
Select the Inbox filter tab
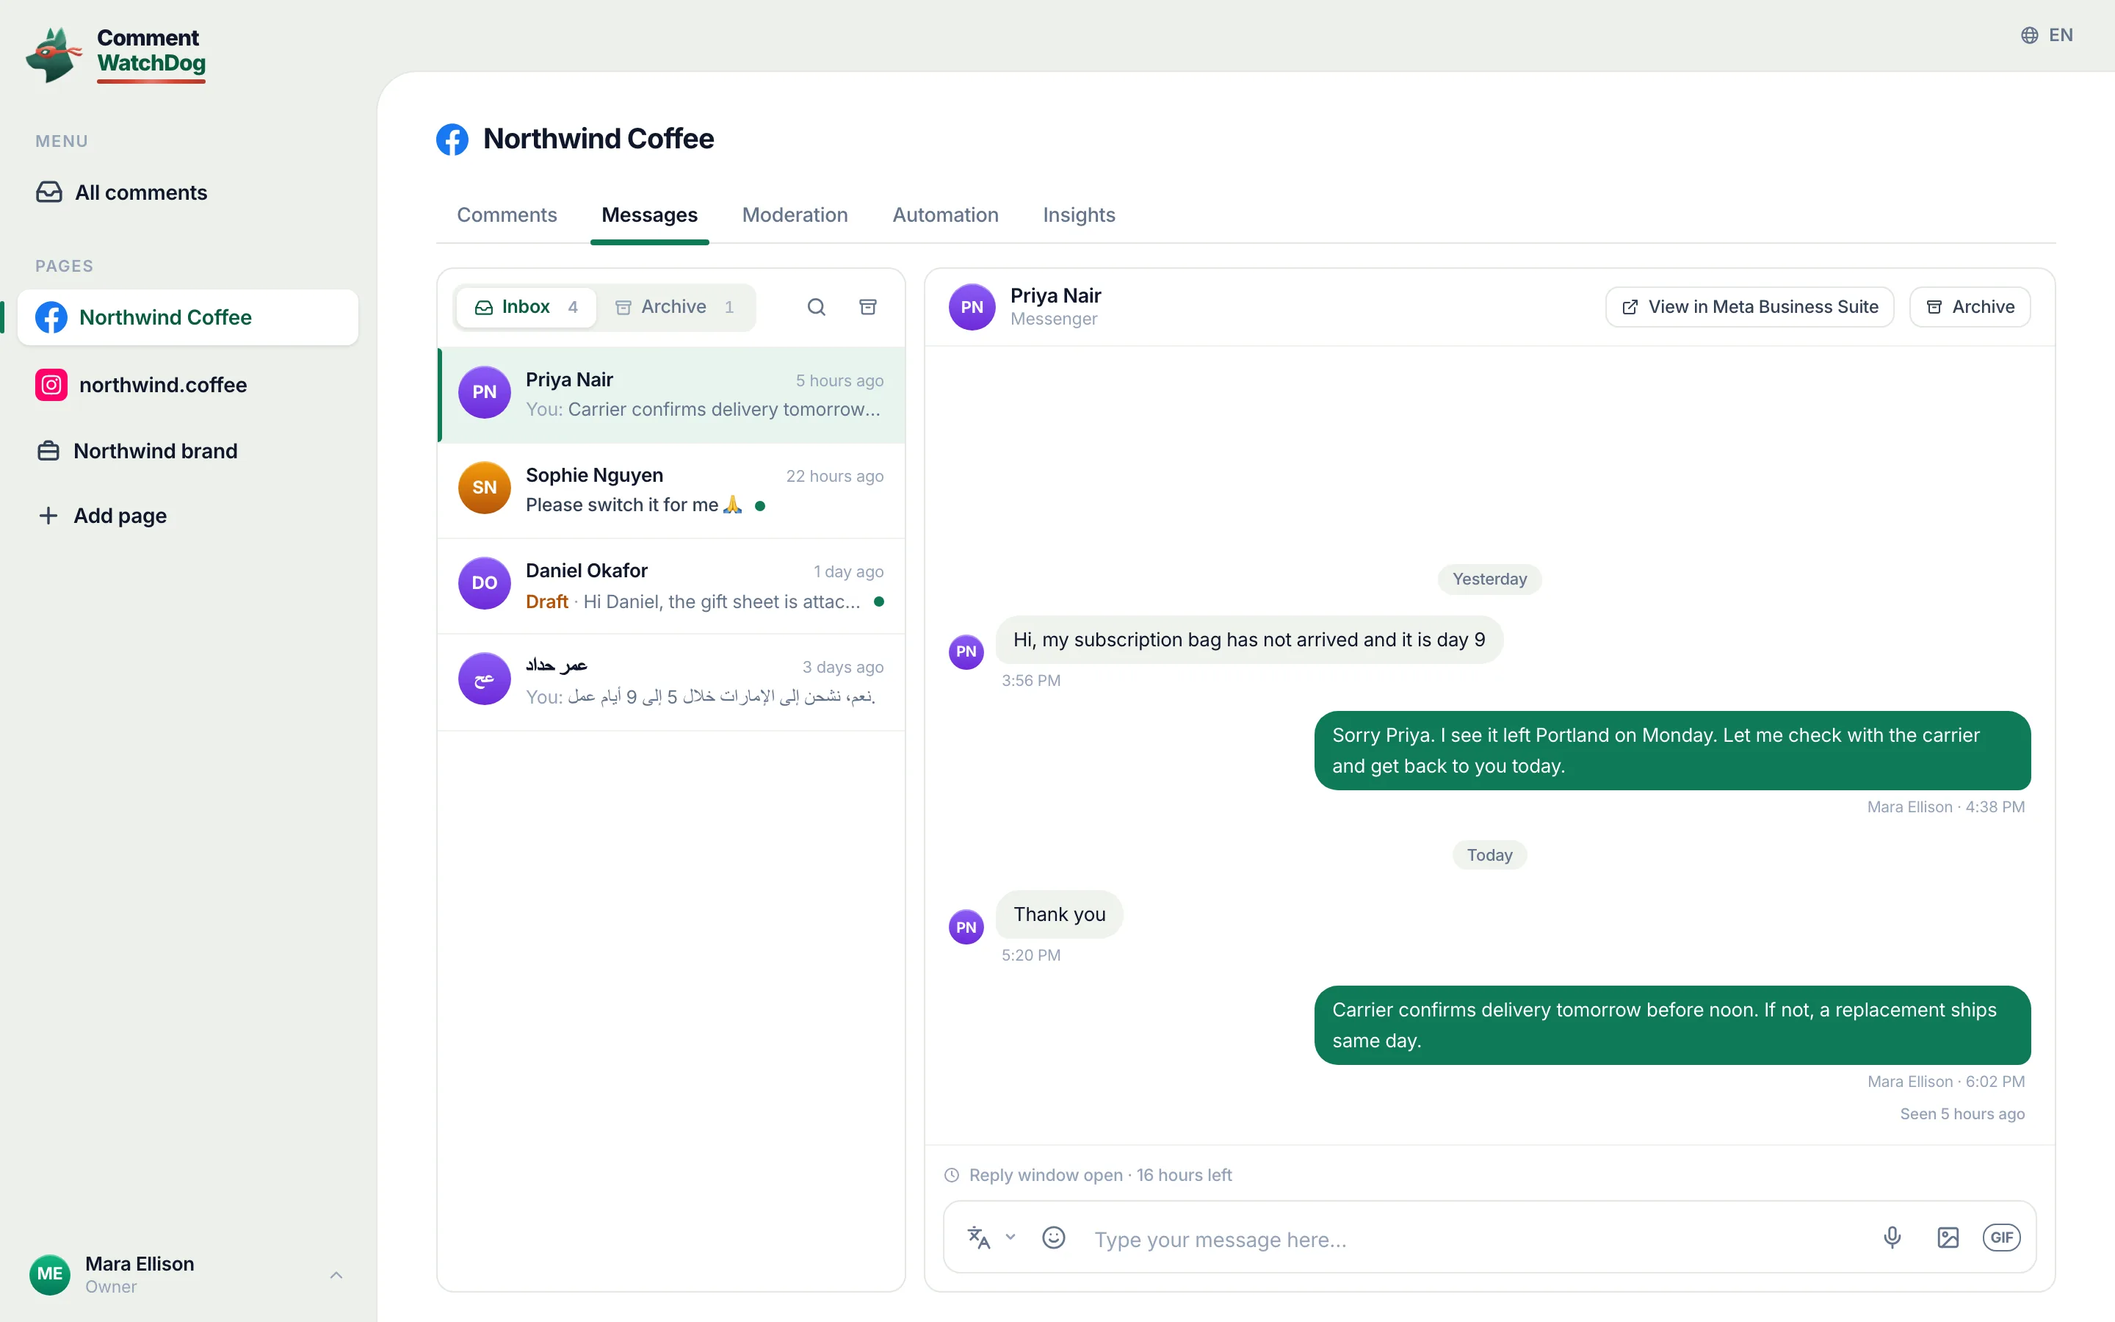(525, 307)
